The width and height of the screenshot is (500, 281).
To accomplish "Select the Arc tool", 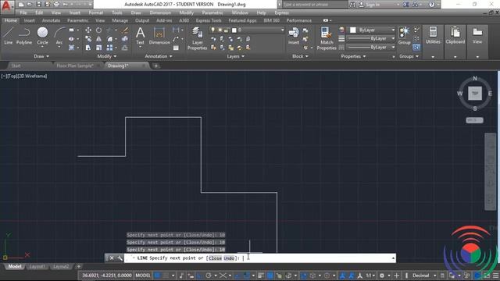I will [59, 36].
